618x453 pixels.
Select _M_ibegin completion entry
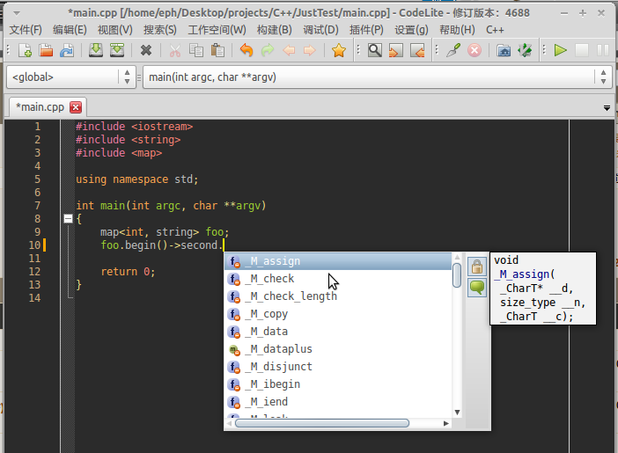pyautogui.click(x=338, y=384)
